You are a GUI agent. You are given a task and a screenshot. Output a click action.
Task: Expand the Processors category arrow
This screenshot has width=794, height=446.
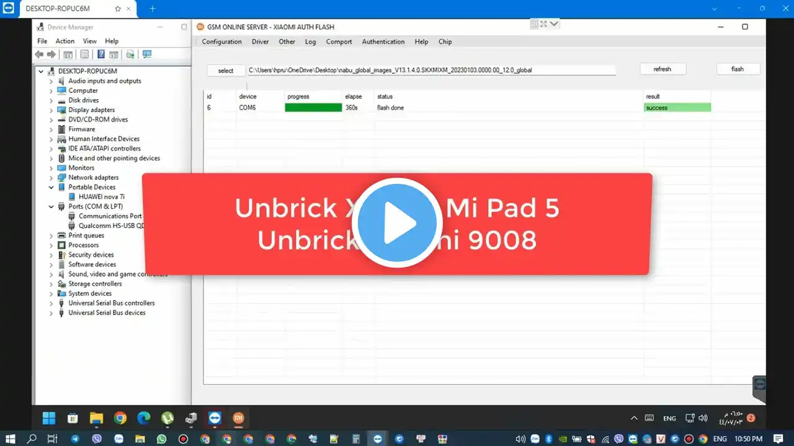tap(51, 245)
